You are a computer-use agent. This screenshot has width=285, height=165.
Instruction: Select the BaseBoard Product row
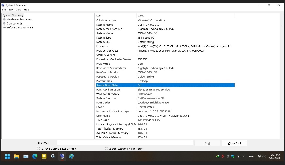(x=165, y=72)
